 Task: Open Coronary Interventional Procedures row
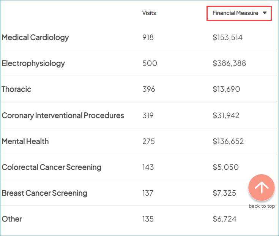(63, 115)
